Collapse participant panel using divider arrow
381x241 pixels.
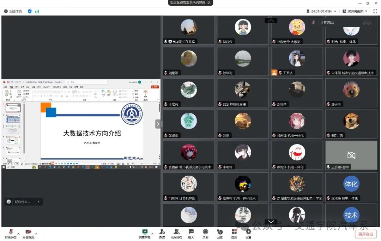(x=158, y=124)
